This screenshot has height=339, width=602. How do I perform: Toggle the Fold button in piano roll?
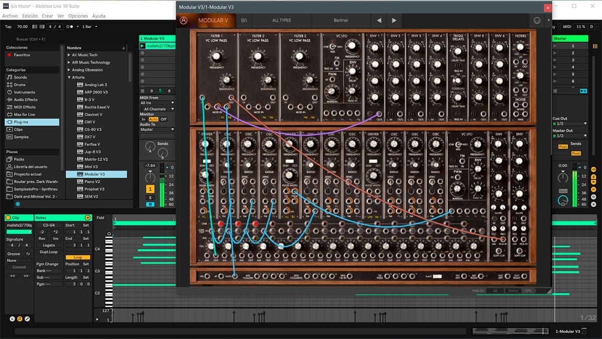coord(100,218)
